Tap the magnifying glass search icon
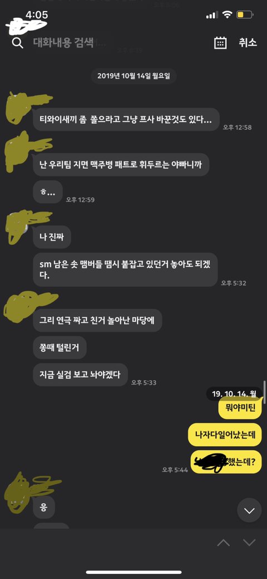The width and height of the screenshot is (267, 579). click(17, 43)
